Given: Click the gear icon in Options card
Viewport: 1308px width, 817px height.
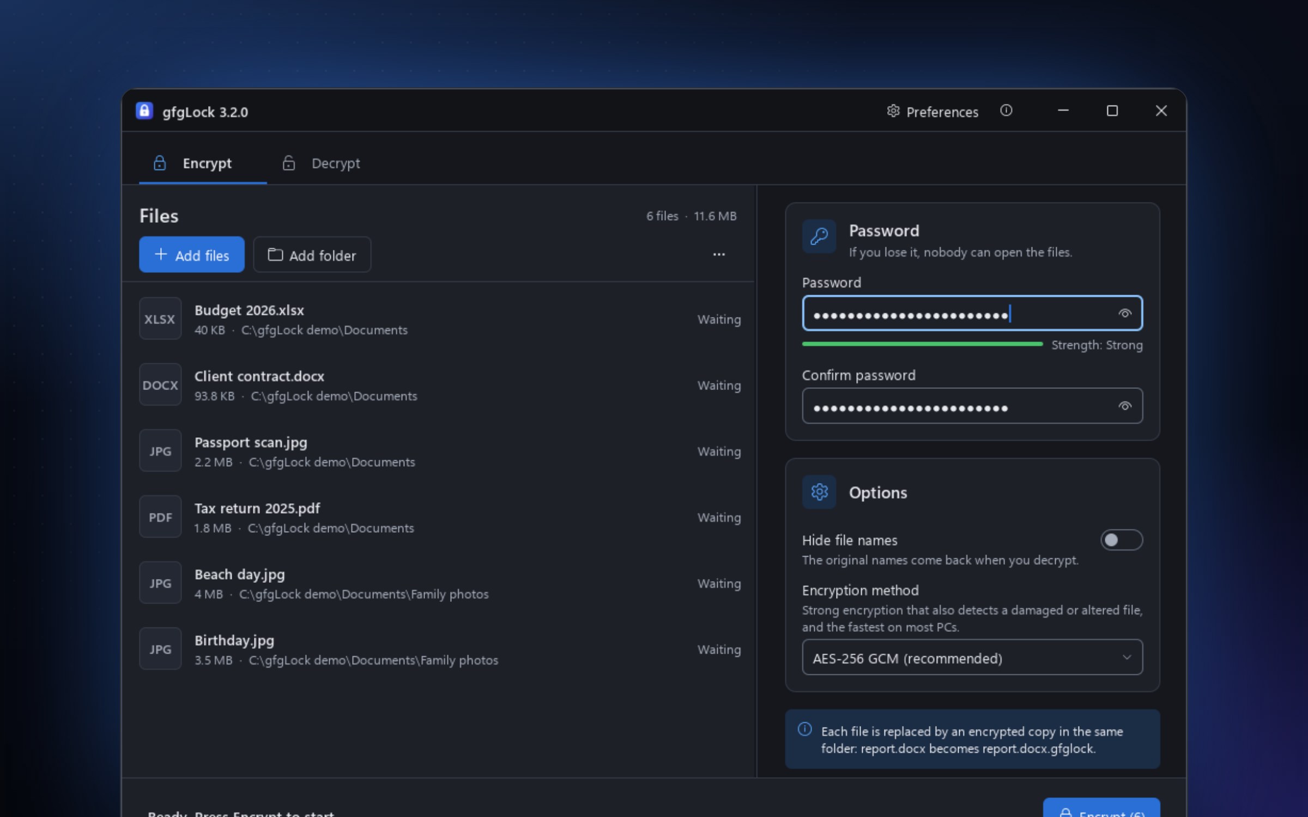Looking at the screenshot, I should (819, 492).
